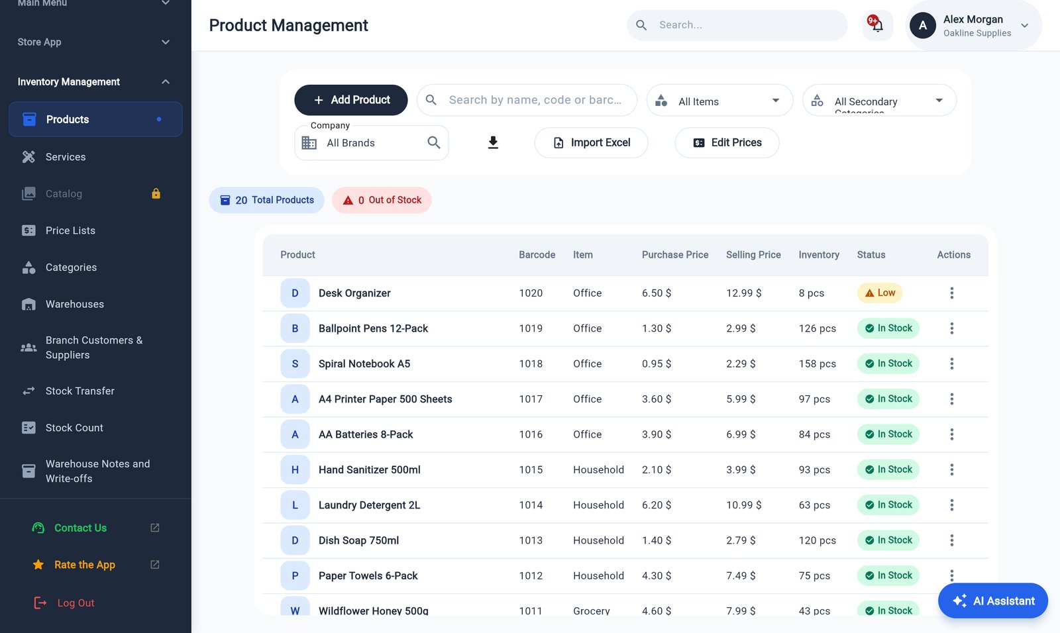
Task: Click the lock icon beside Catalog
Action: click(156, 193)
